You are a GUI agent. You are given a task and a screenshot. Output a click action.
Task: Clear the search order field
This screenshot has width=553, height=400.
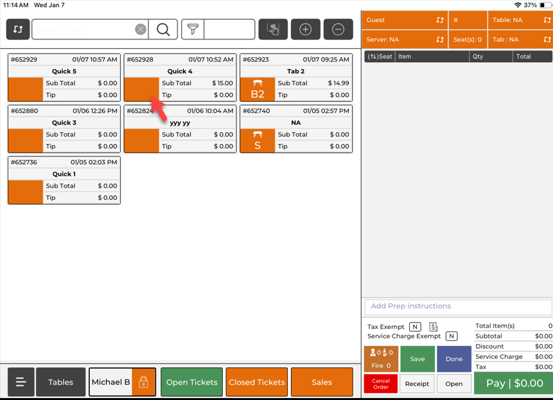140,29
